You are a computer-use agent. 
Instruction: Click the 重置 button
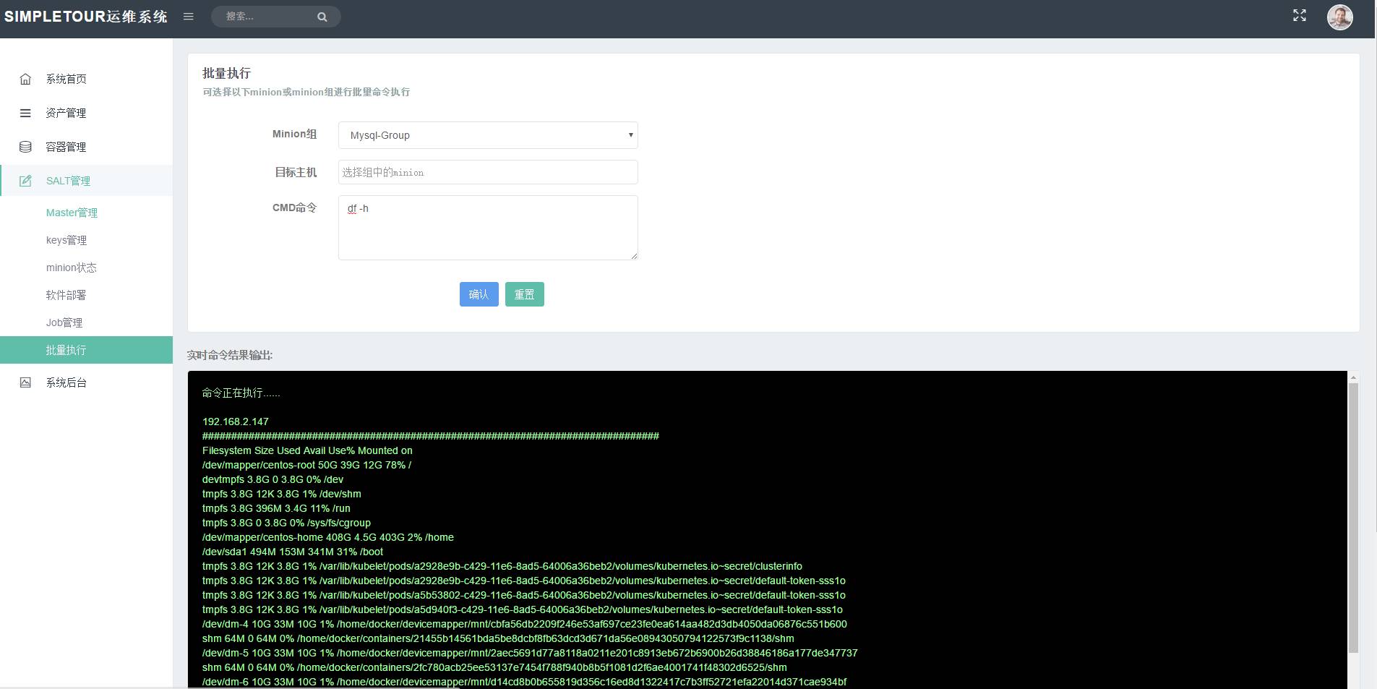[x=524, y=294]
